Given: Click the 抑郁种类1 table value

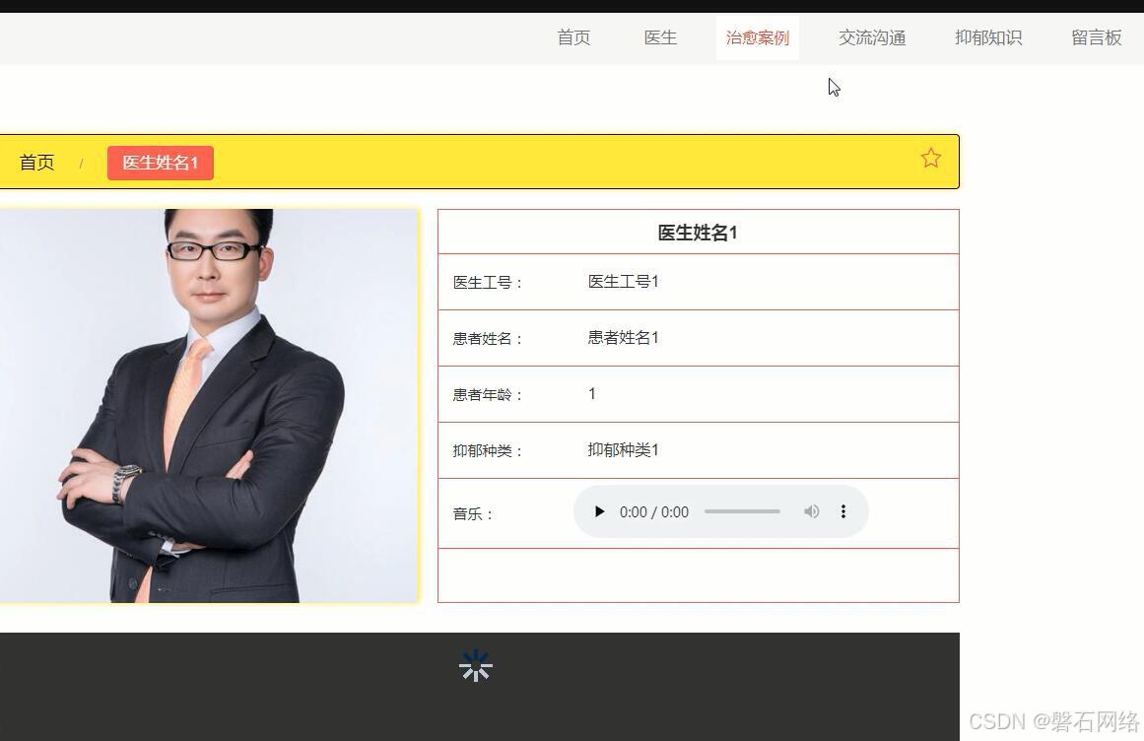Looking at the screenshot, I should click(x=622, y=449).
